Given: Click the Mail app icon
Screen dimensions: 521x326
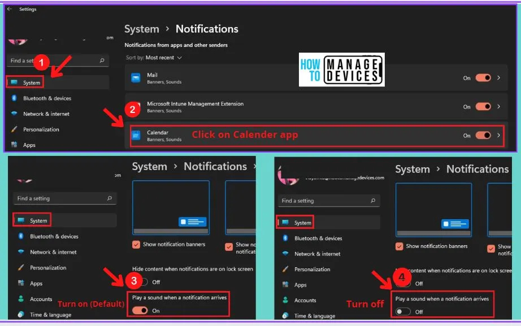Looking at the screenshot, I should (x=136, y=78).
